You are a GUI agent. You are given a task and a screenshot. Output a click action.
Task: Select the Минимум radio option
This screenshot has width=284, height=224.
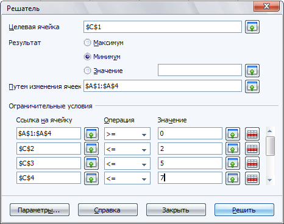click(x=87, y=57)
